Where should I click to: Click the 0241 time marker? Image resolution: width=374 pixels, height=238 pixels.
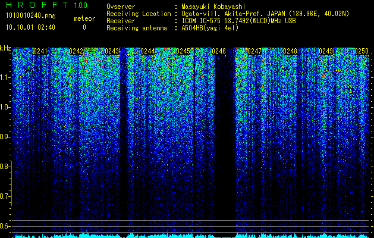[40, 51]
